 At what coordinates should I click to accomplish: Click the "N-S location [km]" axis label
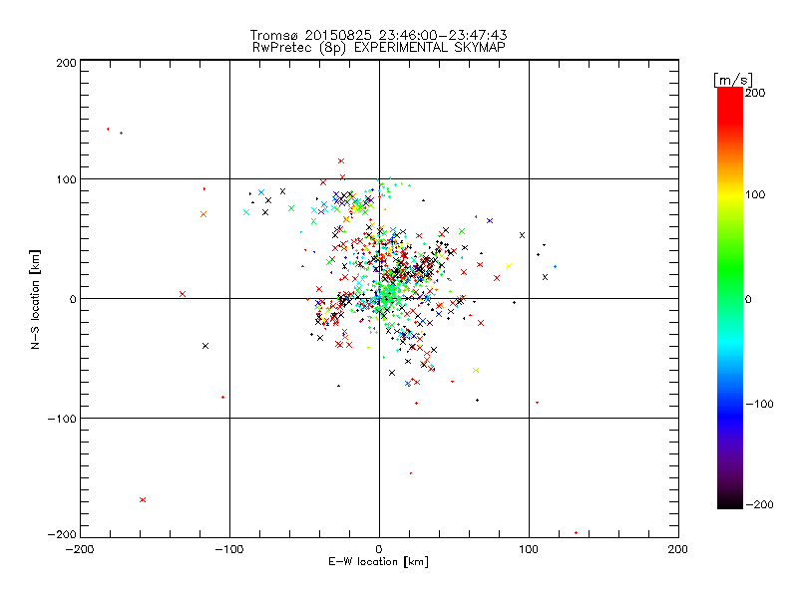point(35,299)
